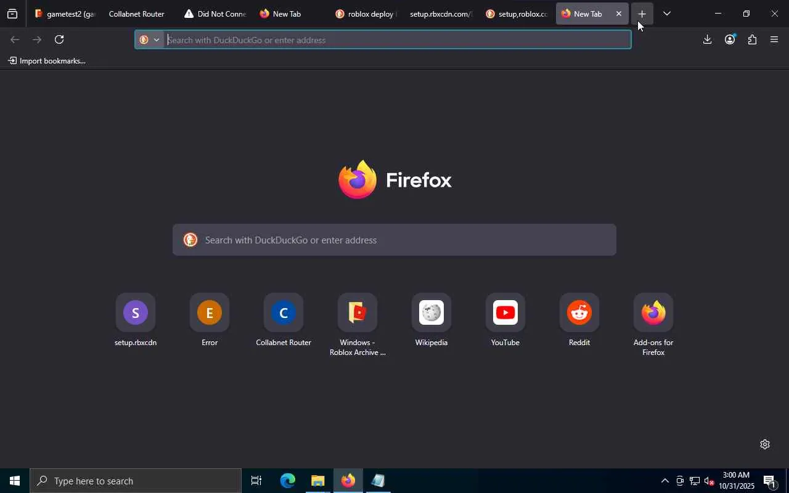Open the Firefox account menu
The height and width of the screenshot is (493, 789).
(x=730, y=39)
